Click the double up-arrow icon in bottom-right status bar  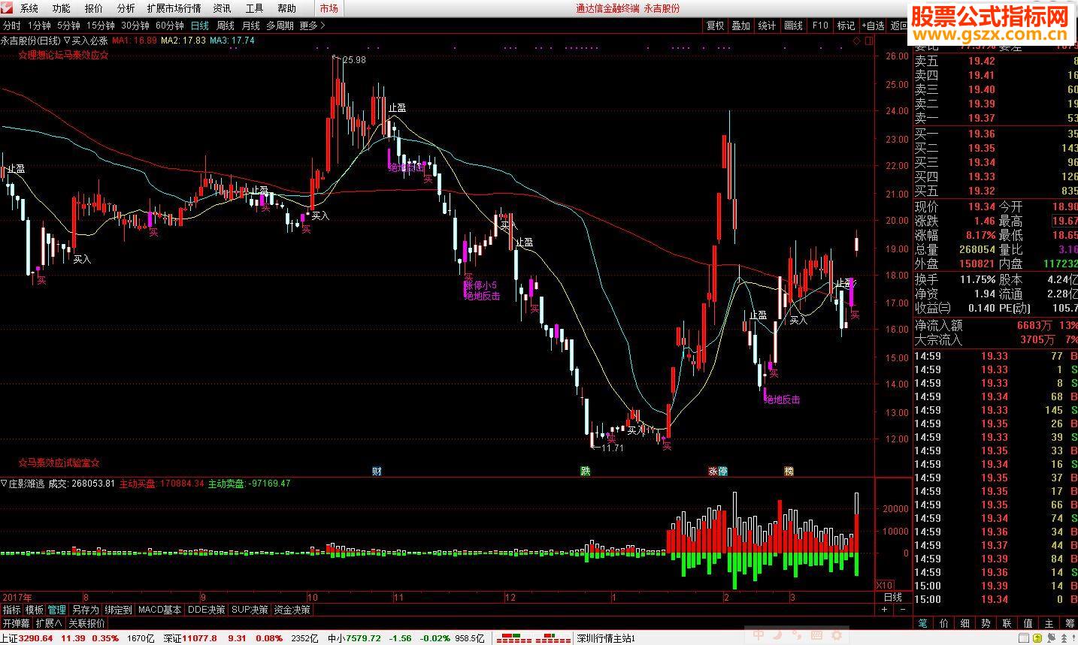coord(1065,638)
